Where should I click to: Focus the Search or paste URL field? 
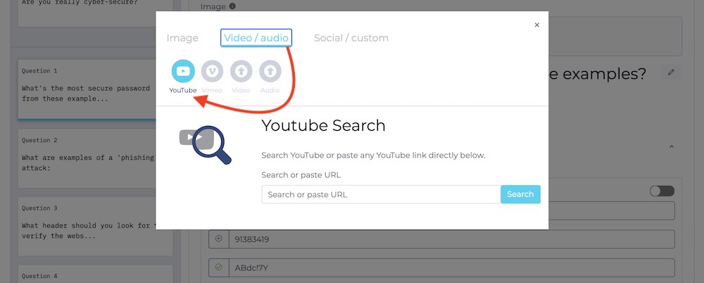381,194
